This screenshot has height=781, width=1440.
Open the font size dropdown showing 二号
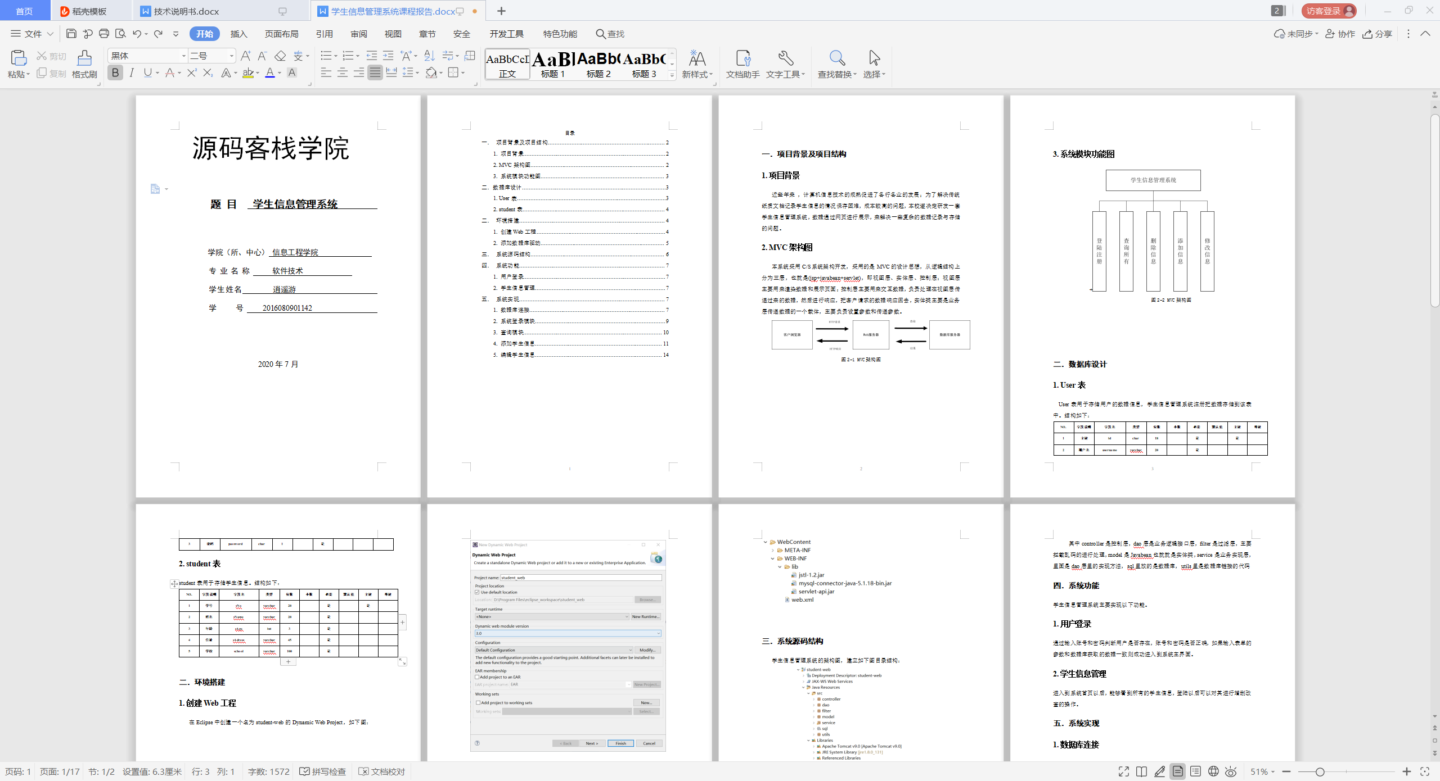[231, 56]
